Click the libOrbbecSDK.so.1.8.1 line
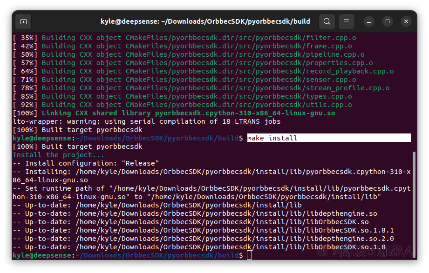Image resolution: width=429 pixels, height=273 pixels. [x=203, y=230]
